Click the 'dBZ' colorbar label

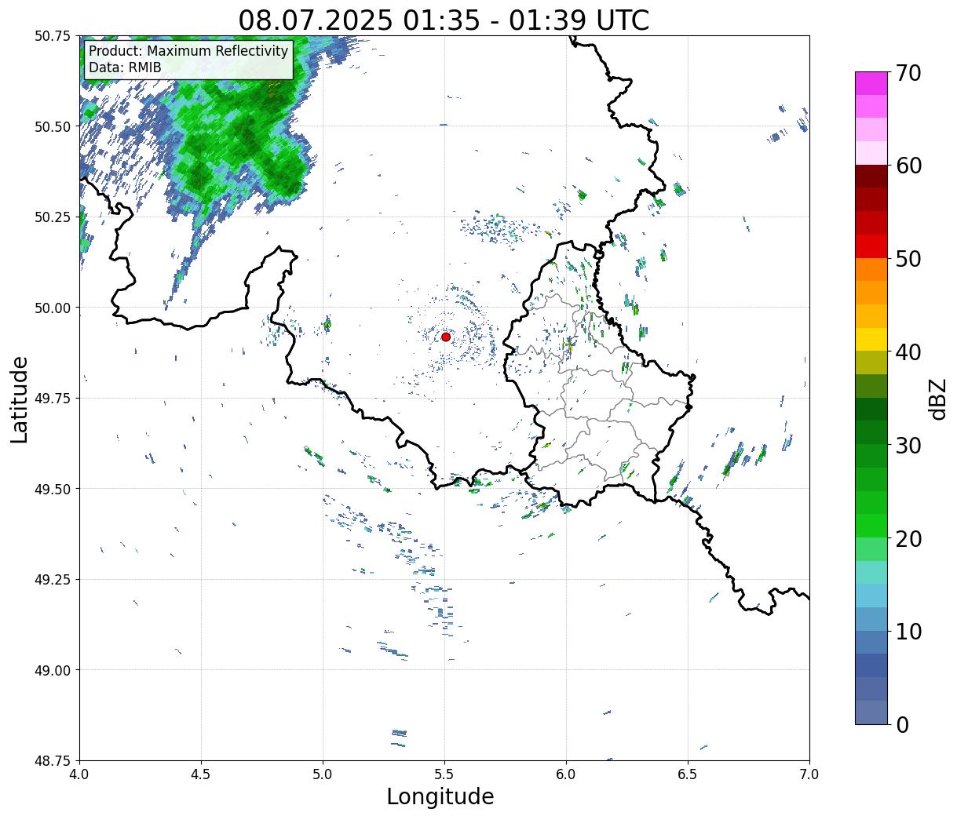937,398
